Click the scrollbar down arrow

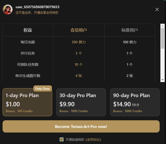coord(162,80)
